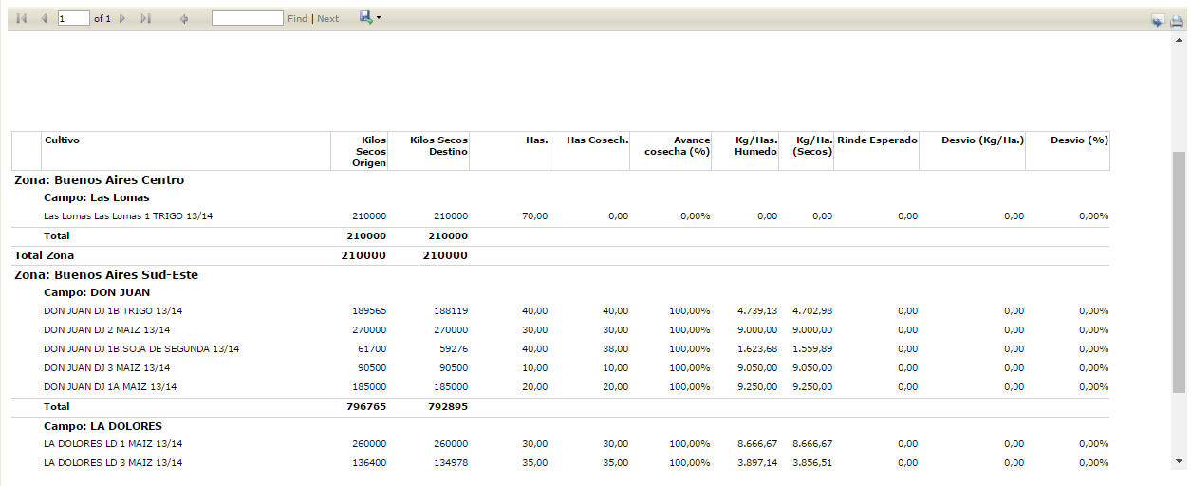
Task: Click the 61700 kilos origen value
Action: coord(372,349)
